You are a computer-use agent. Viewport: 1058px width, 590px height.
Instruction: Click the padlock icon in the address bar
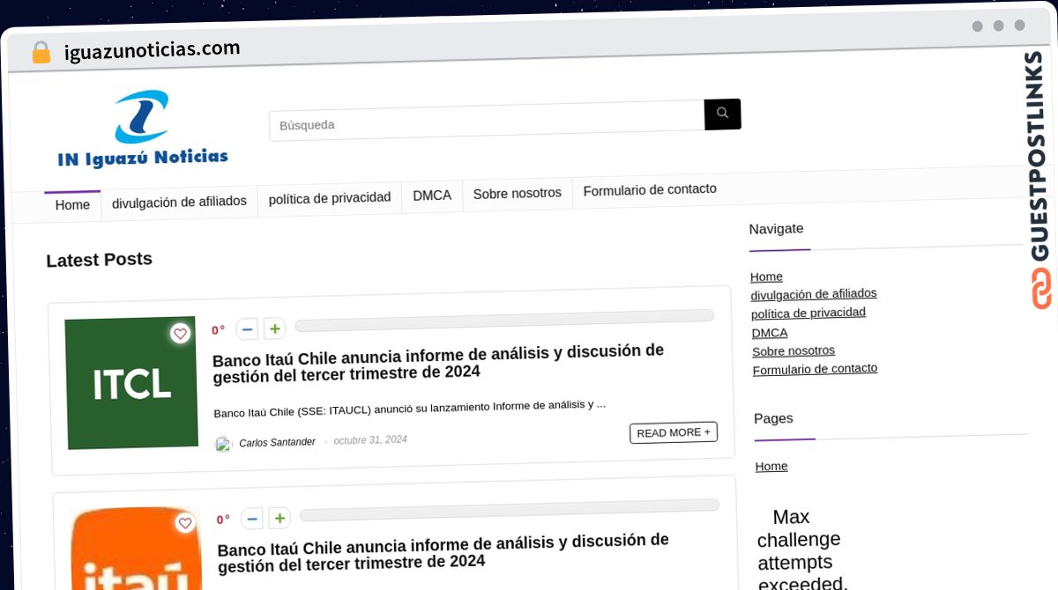[x=41, y=52]
